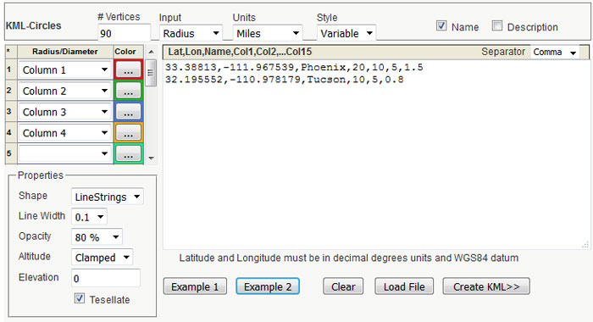
Task: Open the orange color picker for row 4
Action: (128, 133)
